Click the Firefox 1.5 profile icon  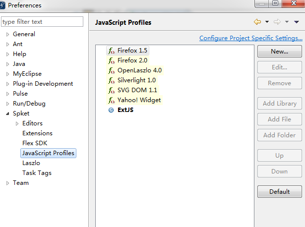(112, 51)
